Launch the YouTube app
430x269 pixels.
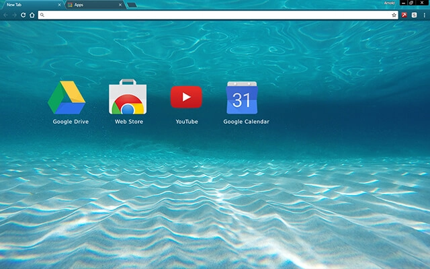pyautogui.click(x=187, y=97)
